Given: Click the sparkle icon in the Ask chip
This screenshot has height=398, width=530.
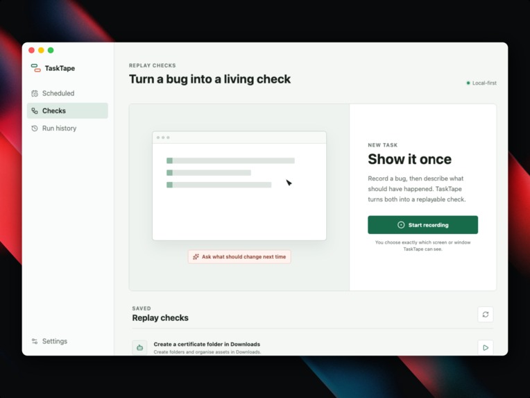Looking at the screenshot, I should point(196,257).
